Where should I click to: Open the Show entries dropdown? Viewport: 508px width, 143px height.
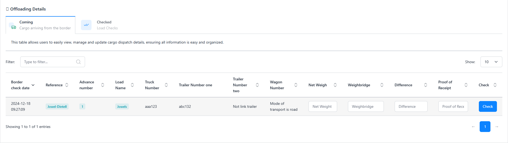491,62
